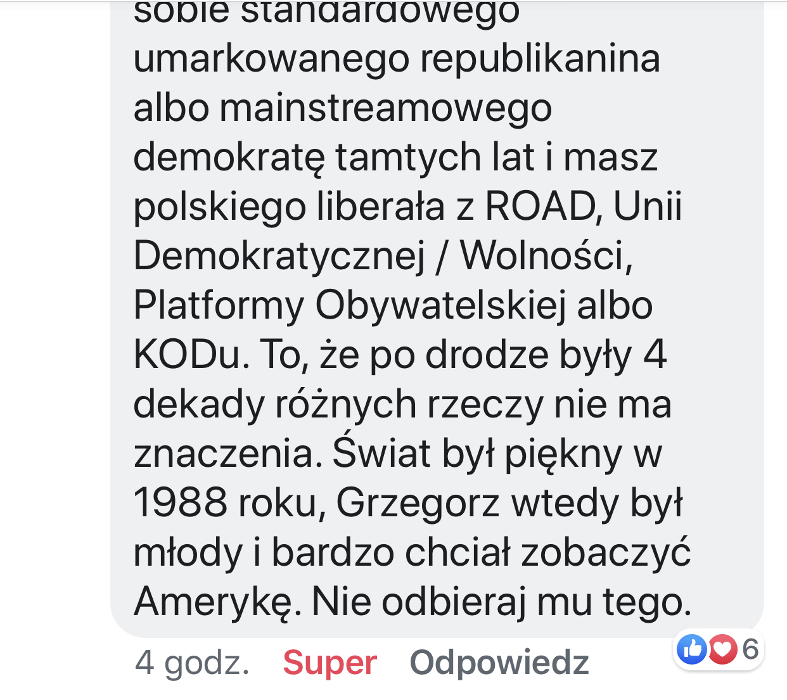Click the word dekady in the comment
Screen dimensions: 787x700
point(199,404)
